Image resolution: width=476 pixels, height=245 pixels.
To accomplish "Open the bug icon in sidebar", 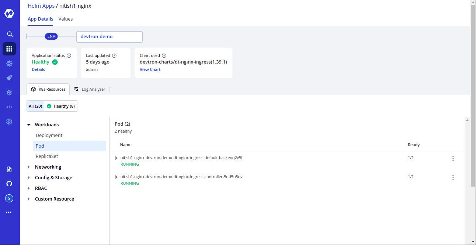I will [9, 93].
